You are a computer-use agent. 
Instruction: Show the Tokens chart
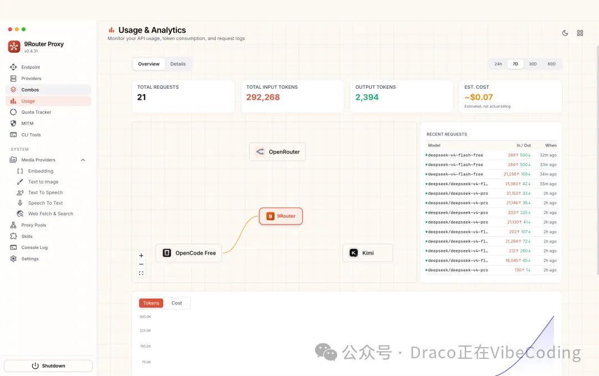click(x=151, y=303)
